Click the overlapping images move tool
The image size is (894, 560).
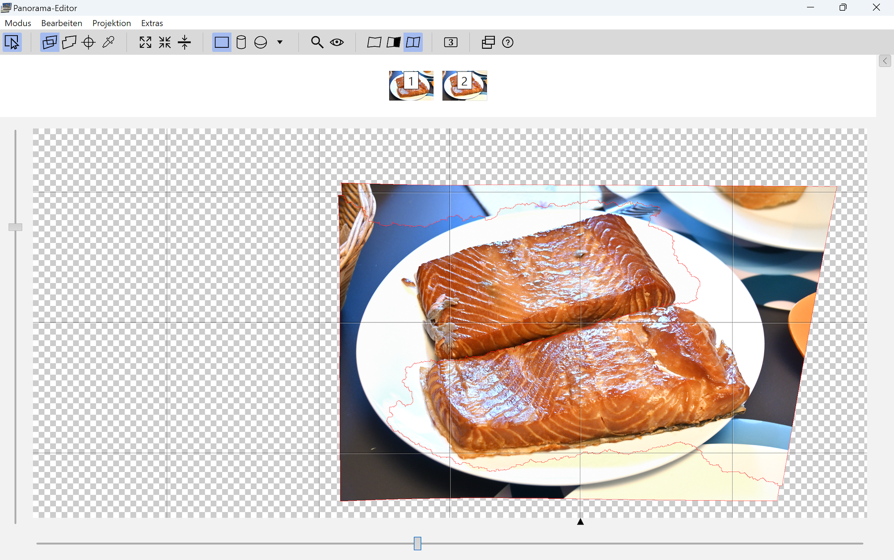coord(50,42)
